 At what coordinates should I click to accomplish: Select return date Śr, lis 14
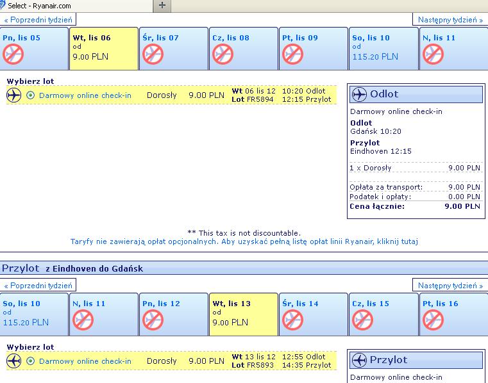(x=314, y=314)
